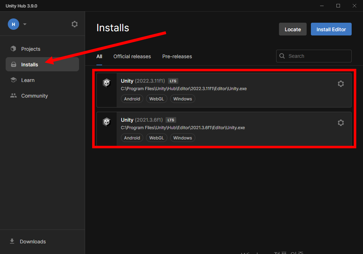Click Android module tag of 2021.3.6f1
The height and width of the screenshot is (254, 363).
132,138
